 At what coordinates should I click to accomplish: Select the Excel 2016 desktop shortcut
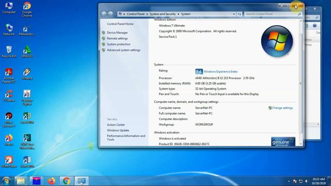(27, 118)
